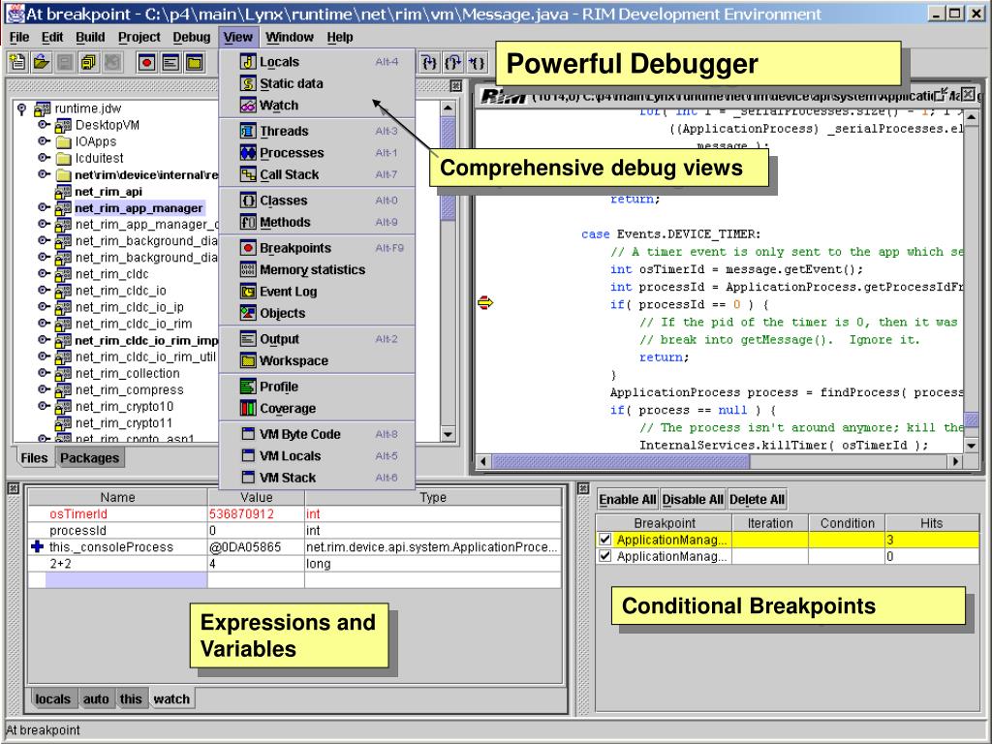Screen dimensions: 992x744
Task: Click the output window toolbar icon
Action: [x=170, y=62]
